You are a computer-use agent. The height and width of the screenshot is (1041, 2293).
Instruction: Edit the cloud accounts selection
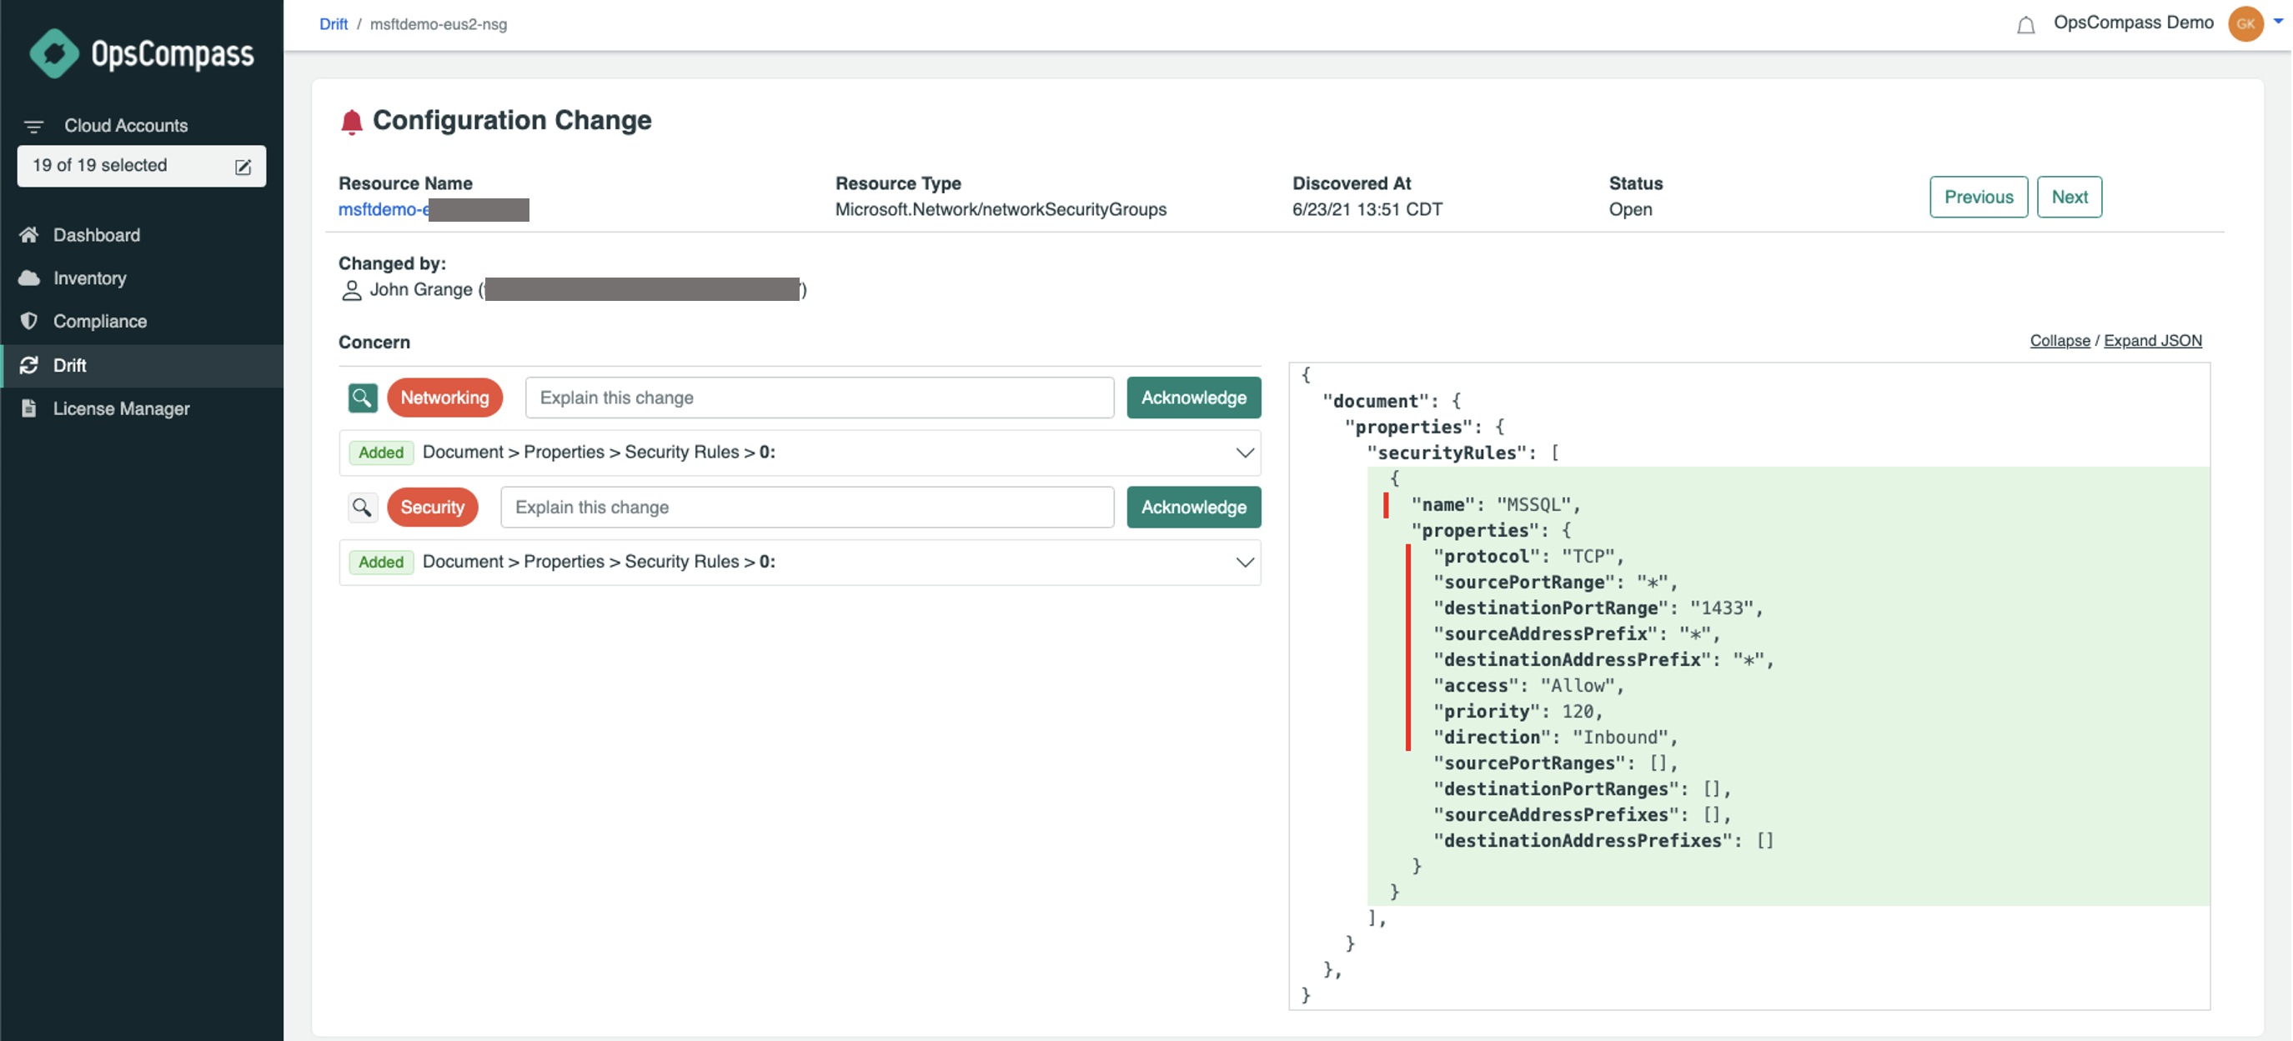(243, 167)
